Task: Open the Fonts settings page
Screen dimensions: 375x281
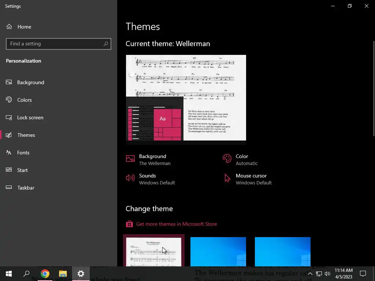Action: (23, 153)
